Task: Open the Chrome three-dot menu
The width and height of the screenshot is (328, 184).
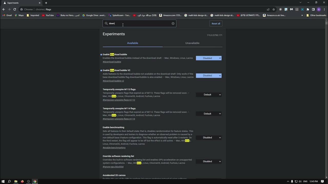Action: (324, 9)
